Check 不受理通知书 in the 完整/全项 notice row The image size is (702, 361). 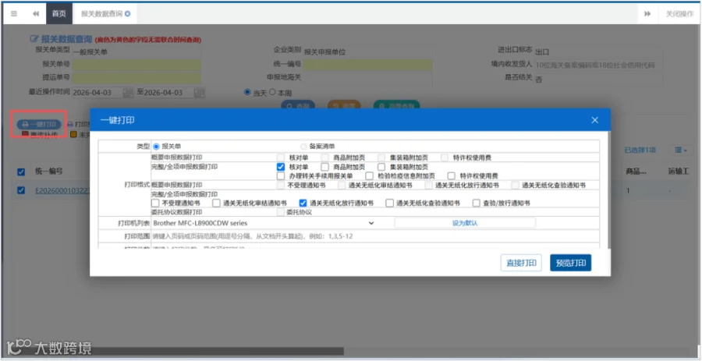pos(155,203)
